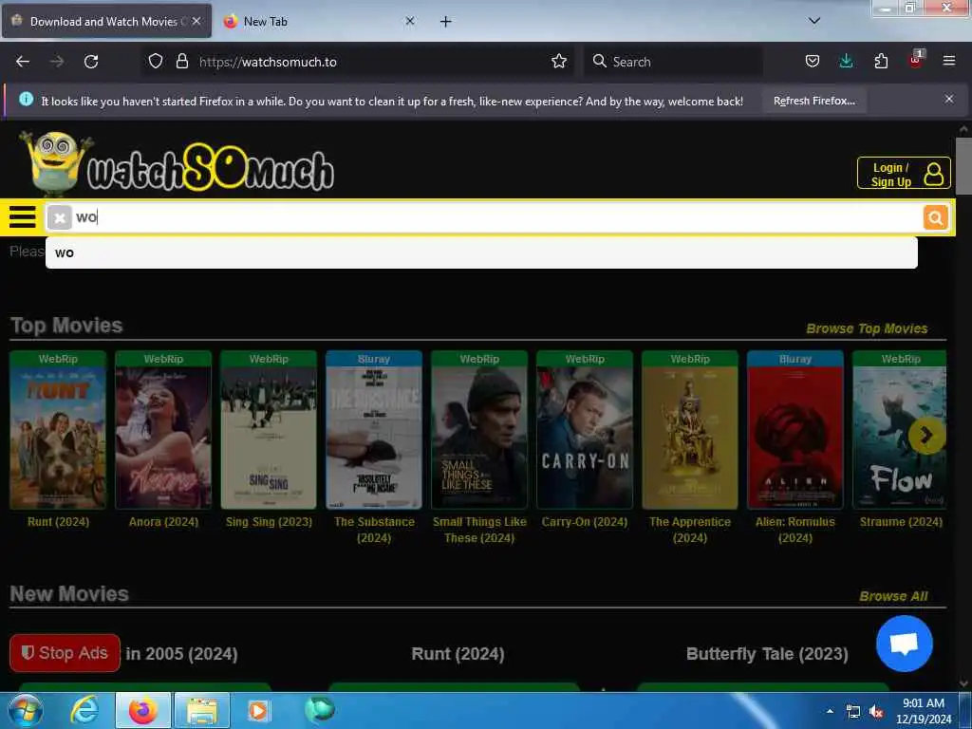Screen dimensions: 972x729
Task: Open a new tab with the plus icon
Action: coord(445,22)
